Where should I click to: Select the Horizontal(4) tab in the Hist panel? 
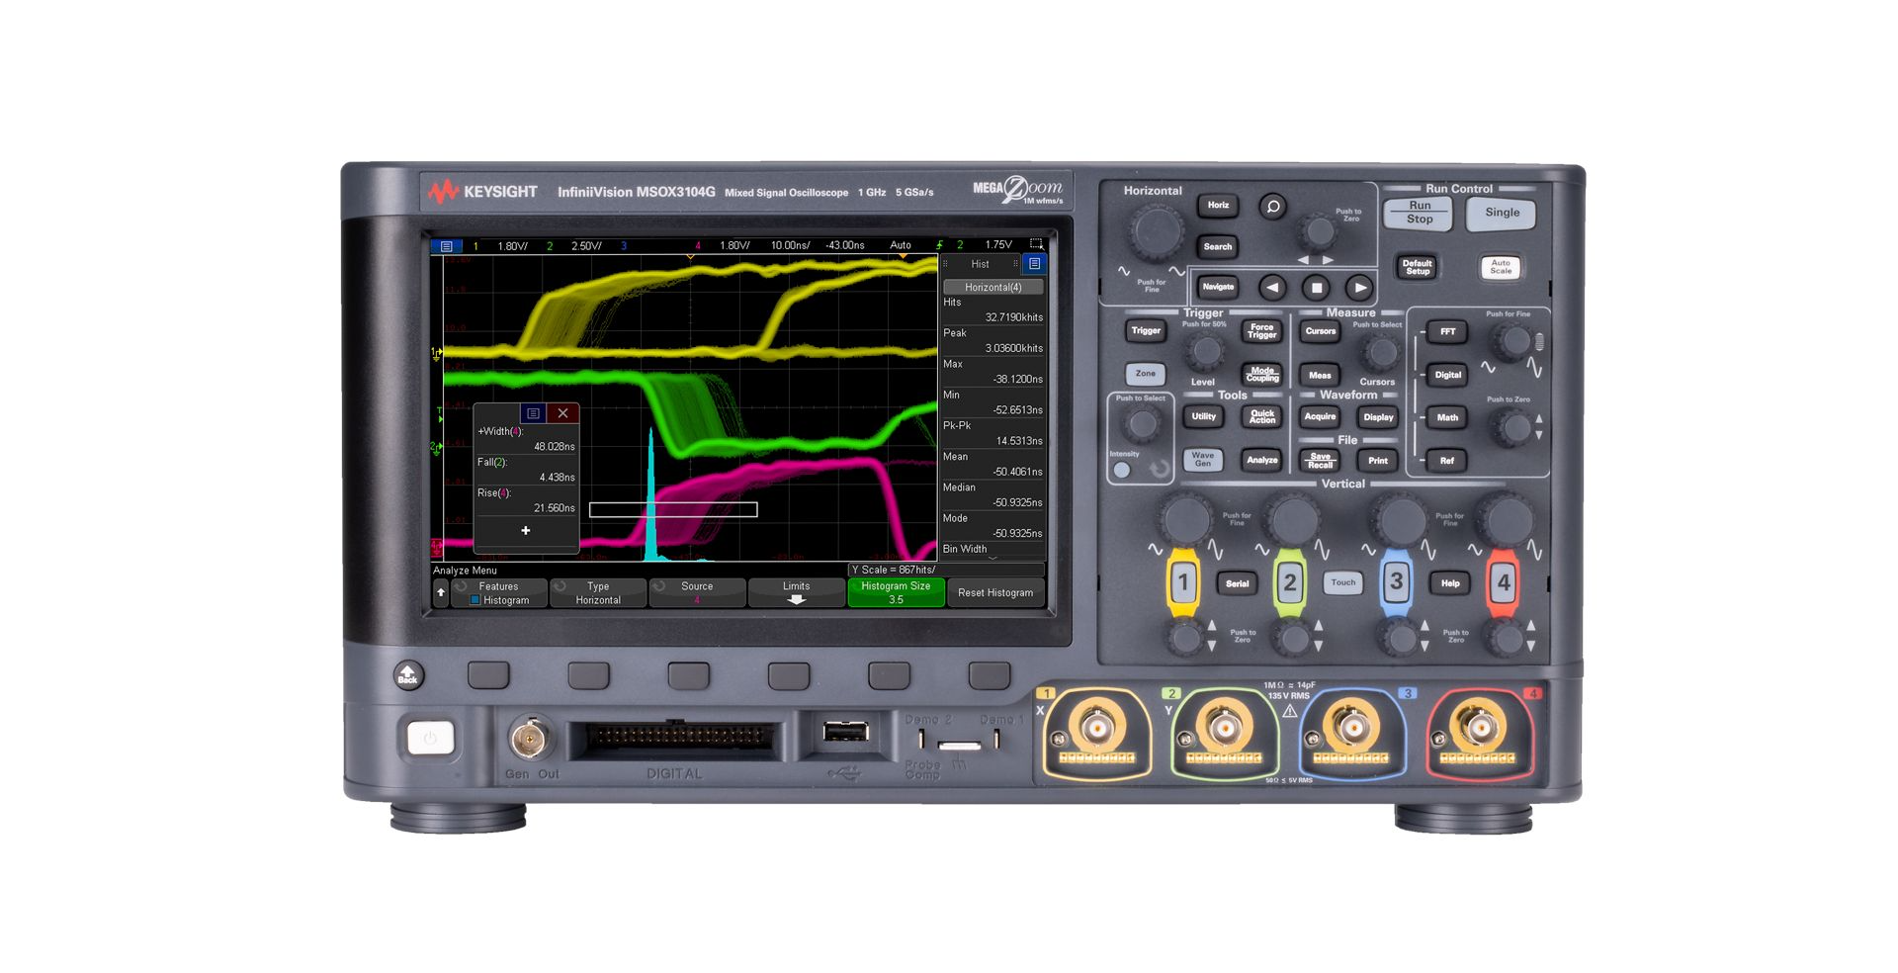coord(993,287)
